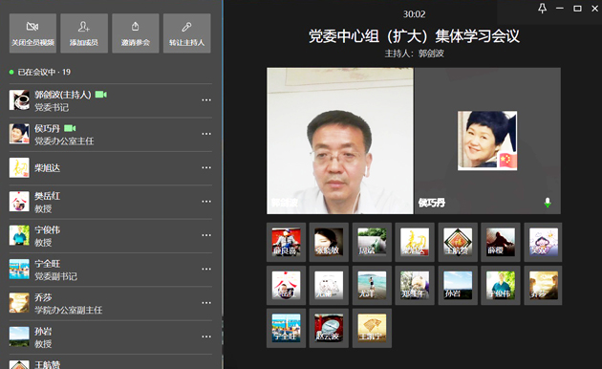Open the three-dot menu for 樊岳红 row

click(206, 202)
